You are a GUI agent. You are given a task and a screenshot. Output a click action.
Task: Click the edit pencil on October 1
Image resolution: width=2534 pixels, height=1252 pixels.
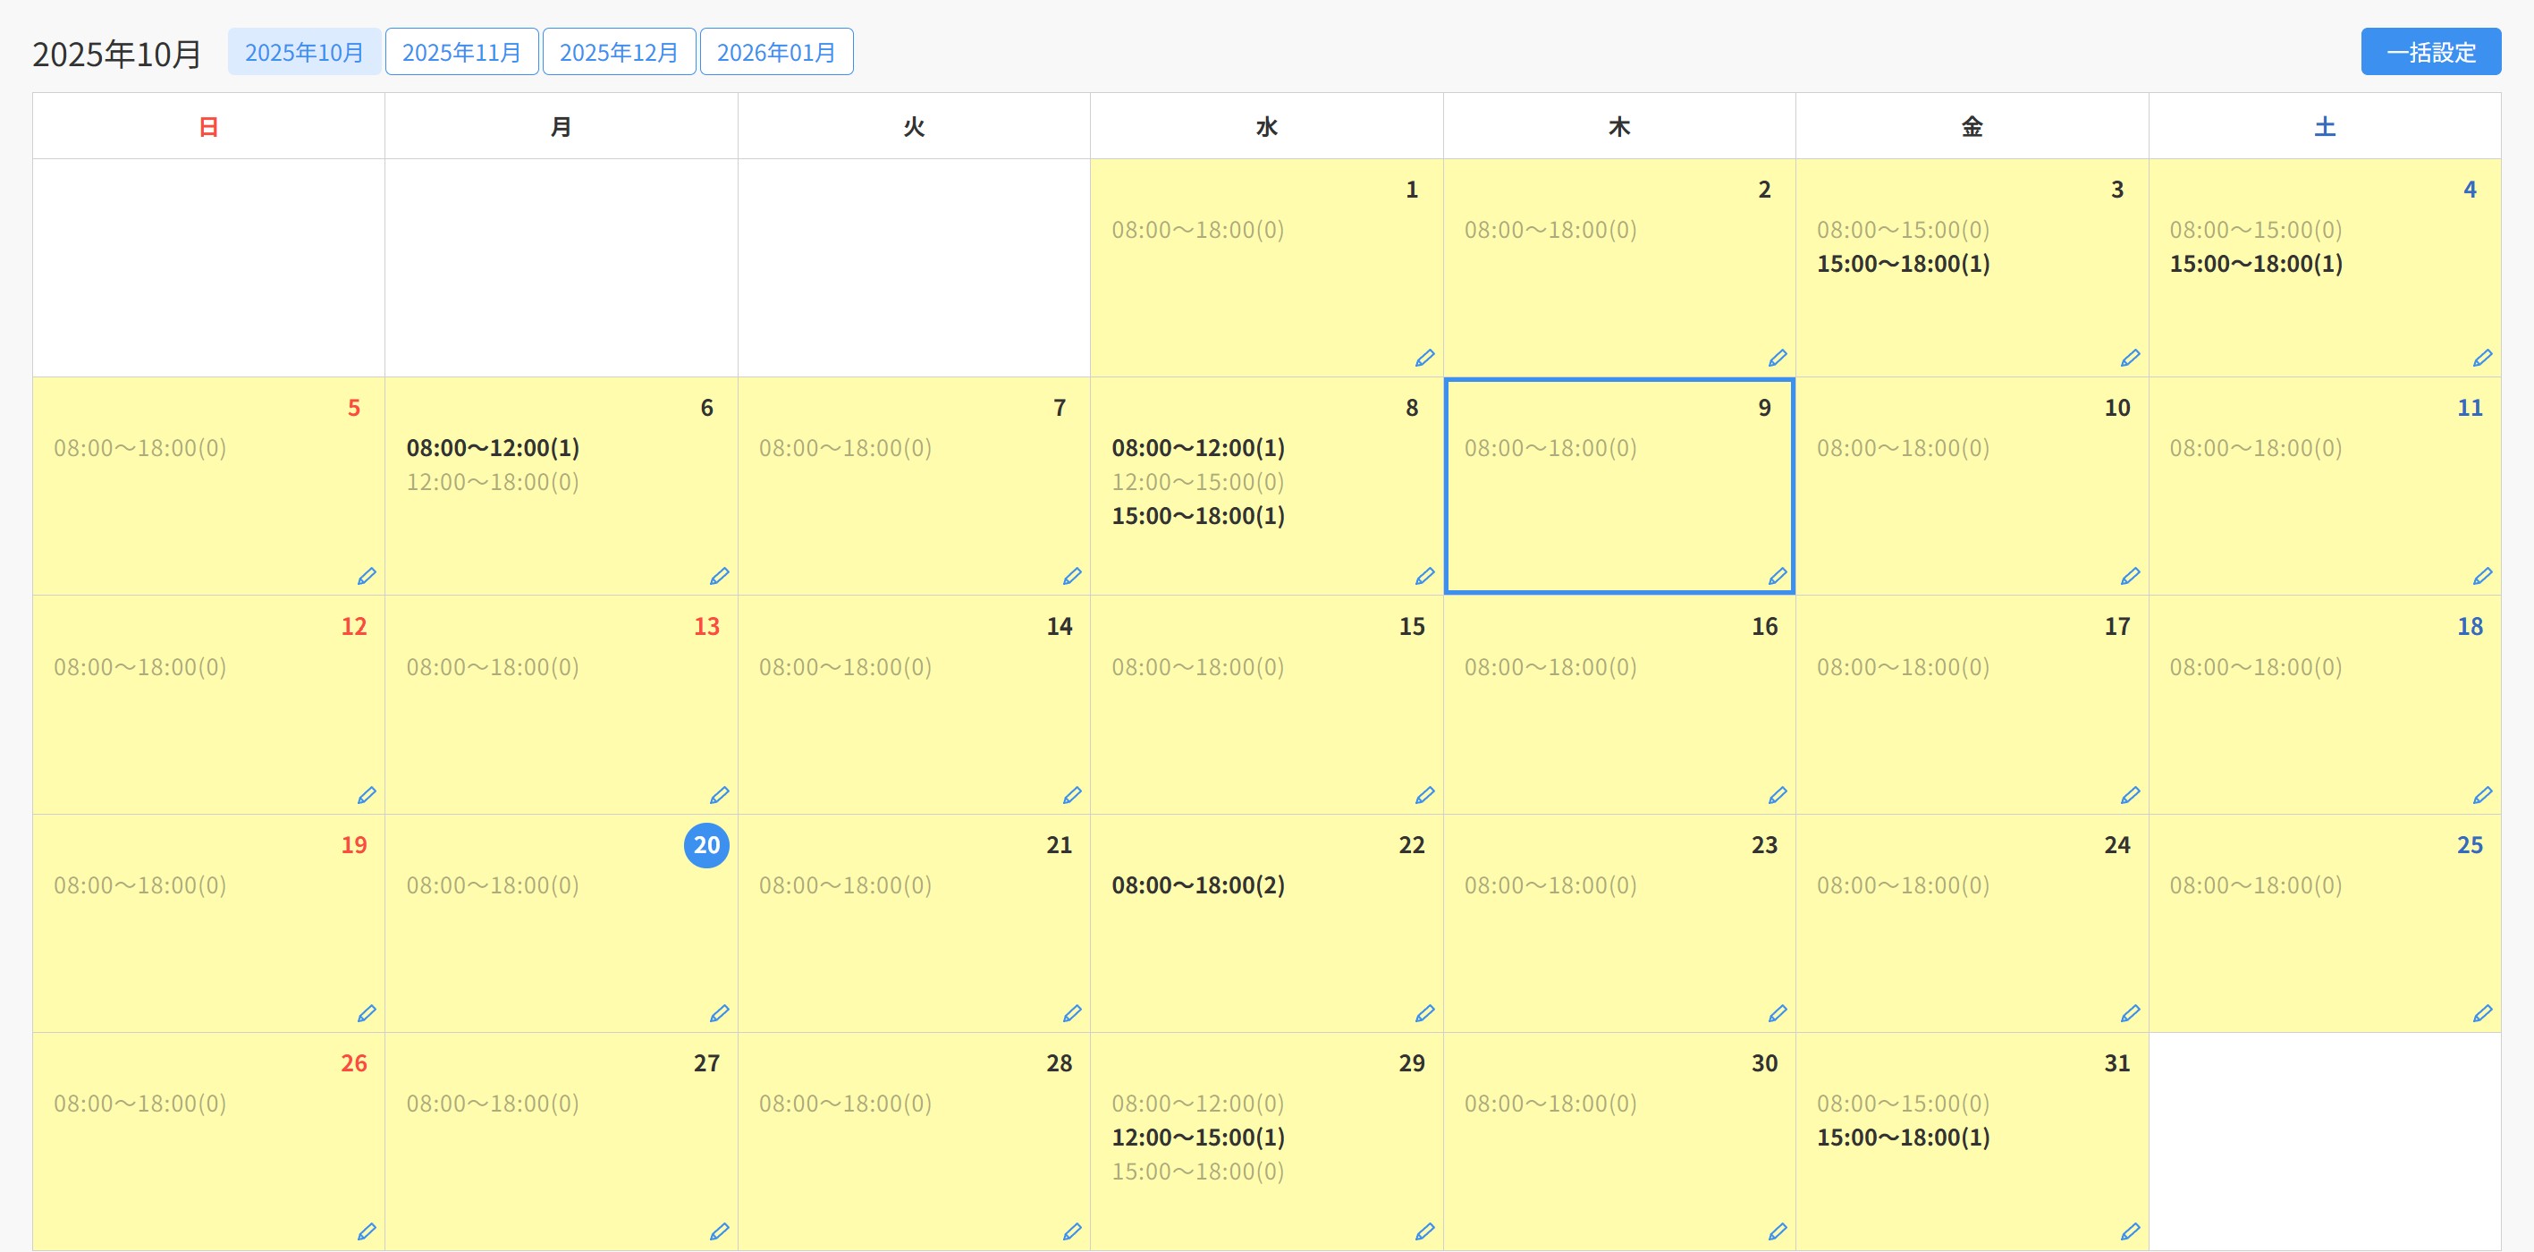pyautogui.click(x=1424, y=358)
